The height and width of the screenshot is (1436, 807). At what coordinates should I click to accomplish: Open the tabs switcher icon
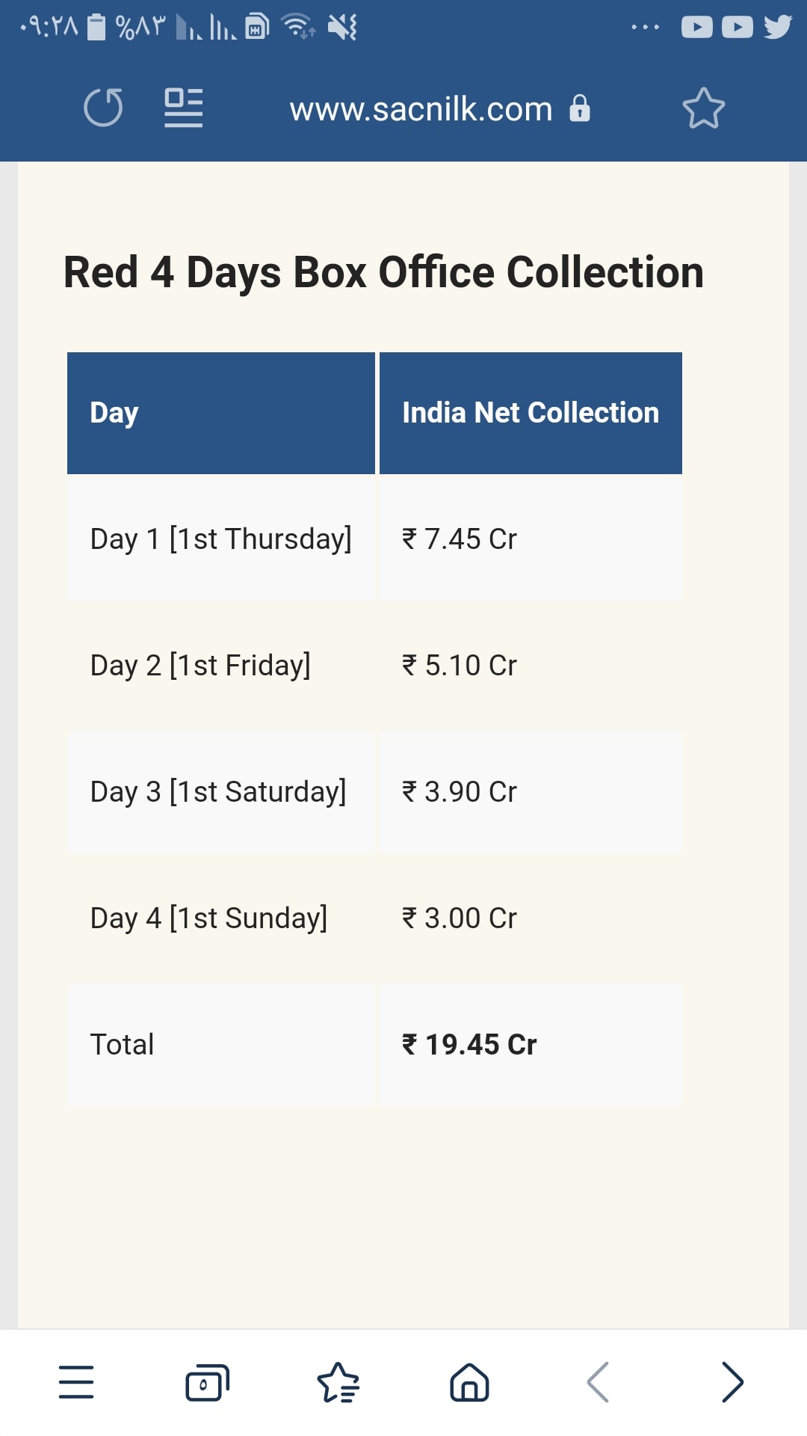tap(207, 1382)
